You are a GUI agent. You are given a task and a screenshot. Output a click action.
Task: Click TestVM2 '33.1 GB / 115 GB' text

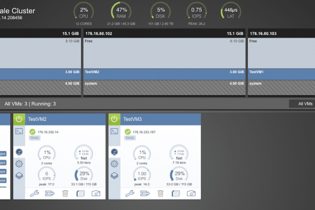pyautogui.click(x=84, y=184)
